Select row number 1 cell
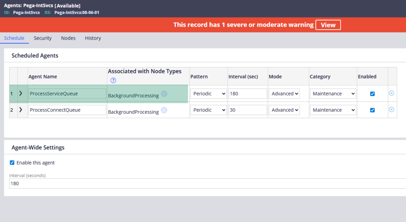This screenshot has width=406, height=222. [13, 94]
